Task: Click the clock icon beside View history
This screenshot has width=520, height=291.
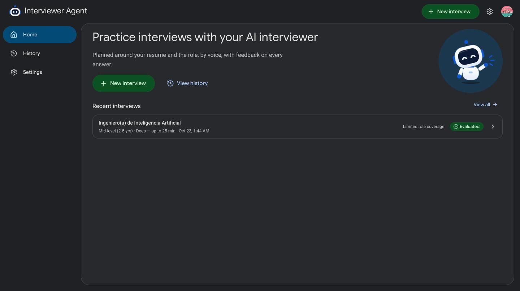Action: (170, 83)
